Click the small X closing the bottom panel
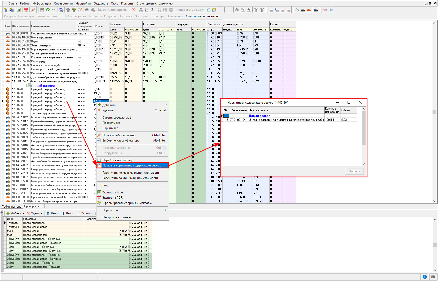This screenshot has height=281, width=438. pos(2,212)
